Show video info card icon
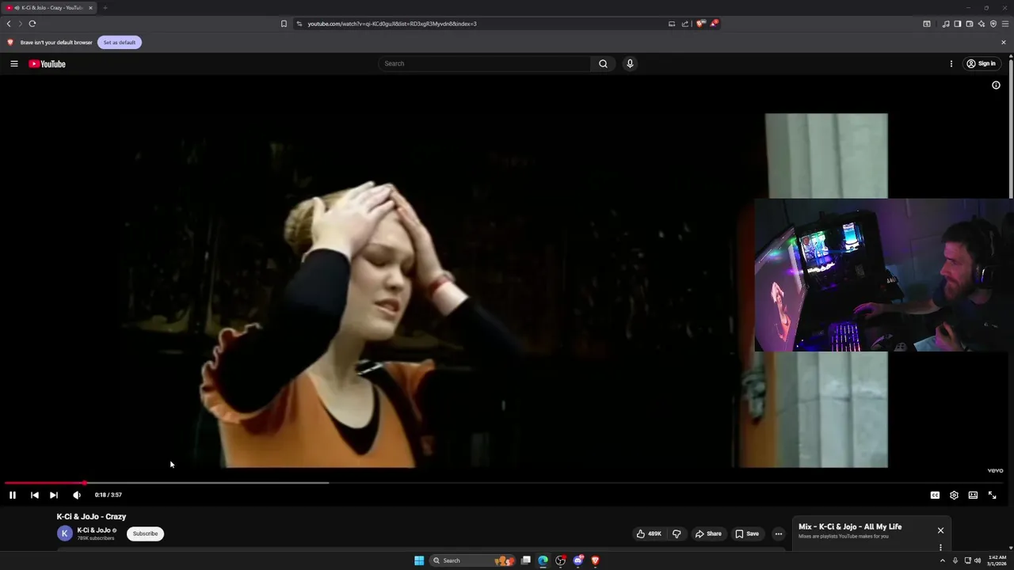The width and height of the screenshot is (1014, 570). pyautogui.click(x=996, y=85)
